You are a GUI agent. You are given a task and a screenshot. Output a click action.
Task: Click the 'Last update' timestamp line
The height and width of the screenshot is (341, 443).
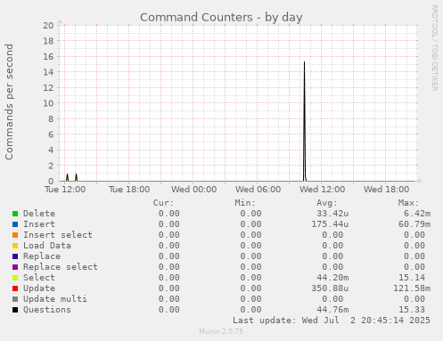point(332,321)
